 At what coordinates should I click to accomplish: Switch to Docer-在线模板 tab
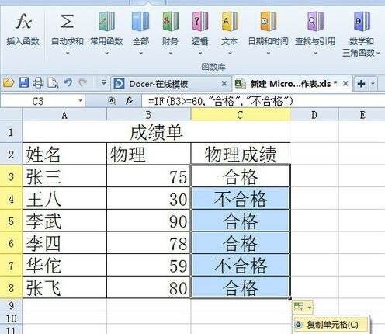tap(158, 84)
